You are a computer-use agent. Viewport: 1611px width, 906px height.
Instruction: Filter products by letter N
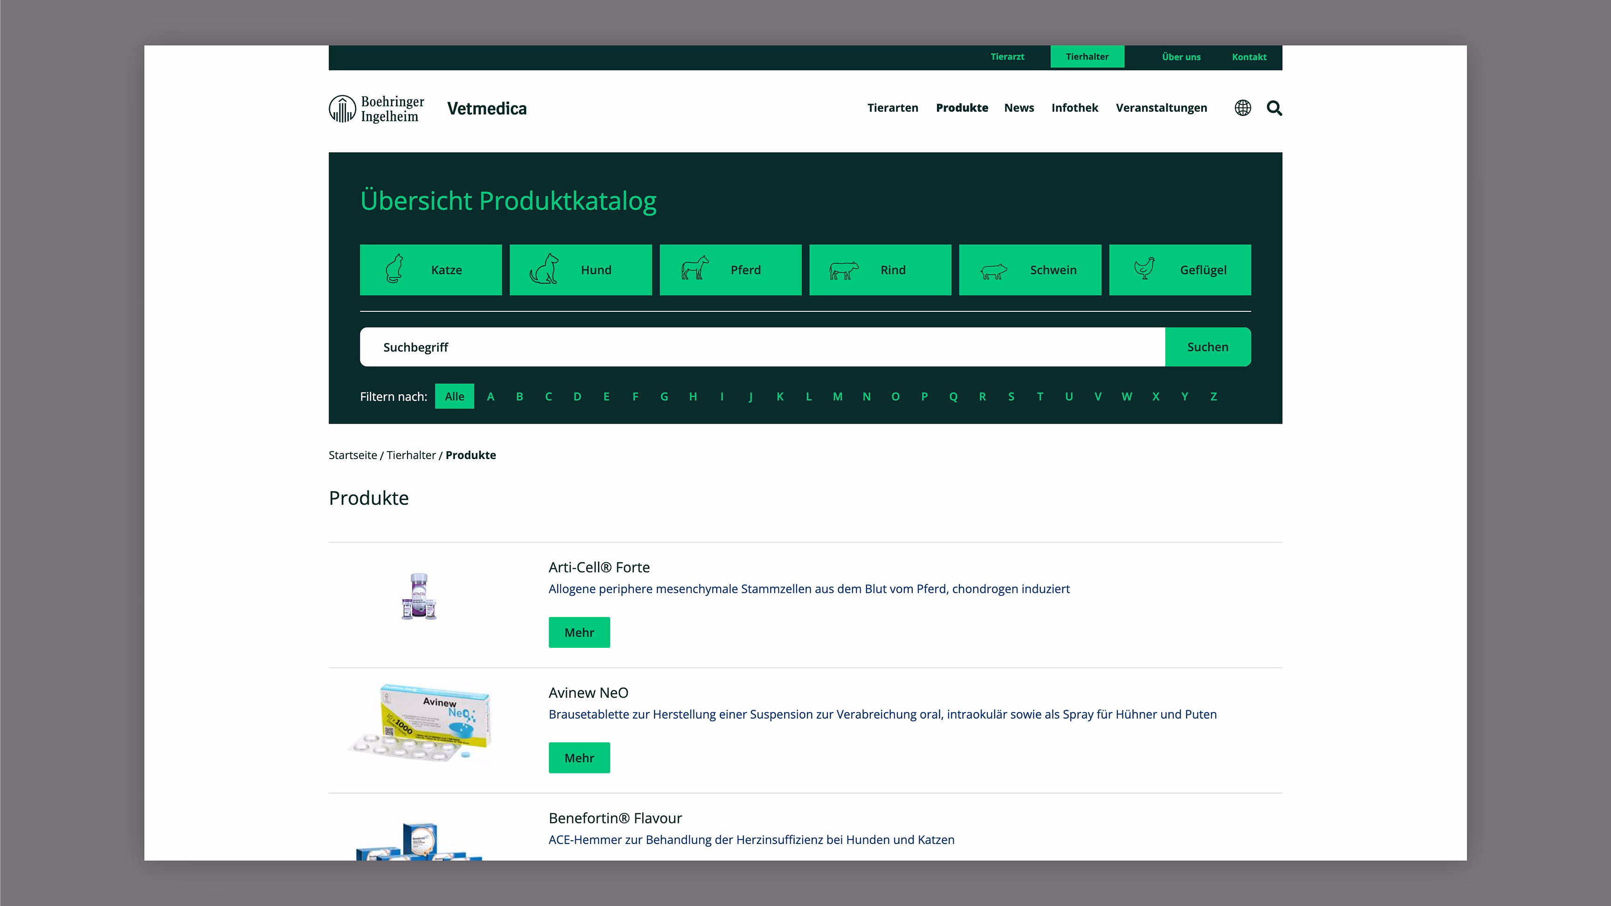[x=866, y=397]
